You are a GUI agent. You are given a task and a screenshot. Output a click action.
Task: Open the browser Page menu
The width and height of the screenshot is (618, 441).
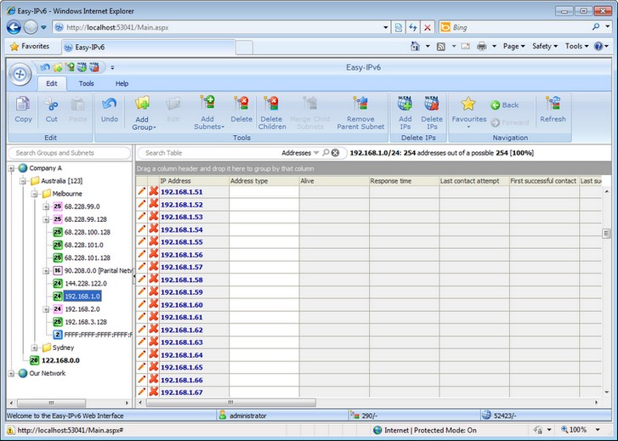click(x=514, y=46)
